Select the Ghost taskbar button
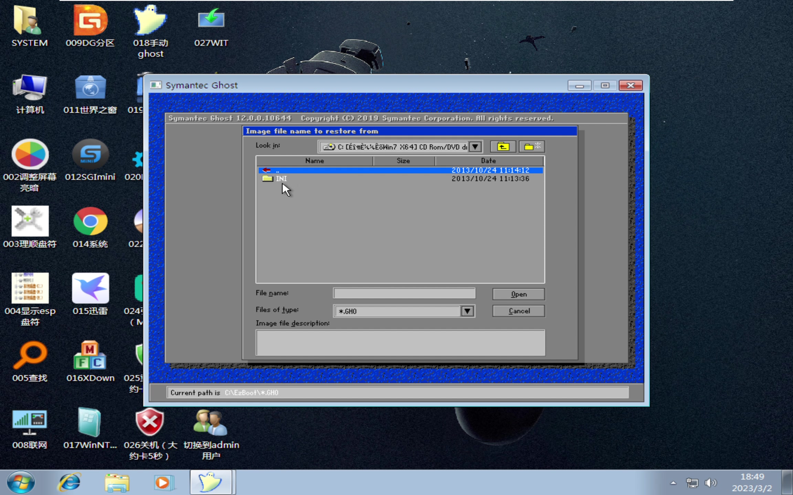Screen dimensions: 793x495 coord(211,482)
